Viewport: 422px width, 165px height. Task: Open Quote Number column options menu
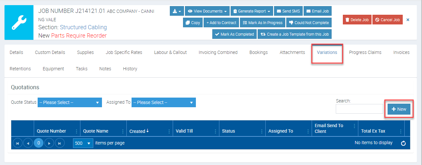point(77,131)
